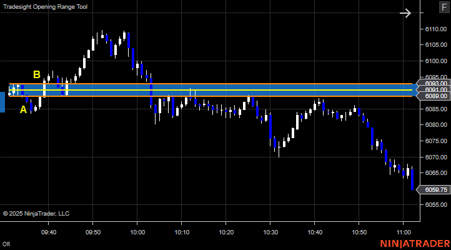Viewport: 451px width, 250px height.
Task: Click the 6085.00 price axis label
Action: (x=436, y=109)
